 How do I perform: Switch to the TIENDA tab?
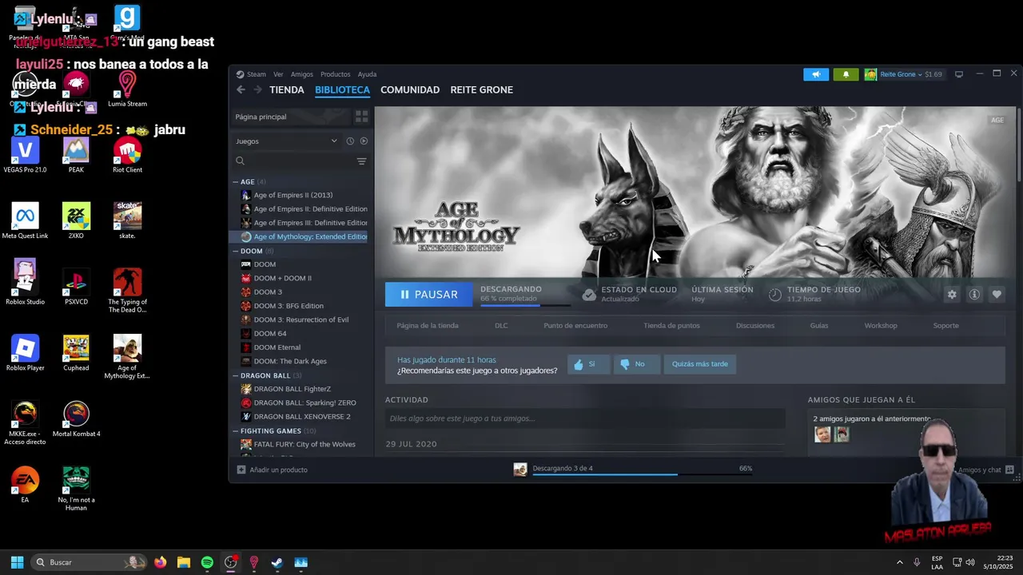coord(287,89)
